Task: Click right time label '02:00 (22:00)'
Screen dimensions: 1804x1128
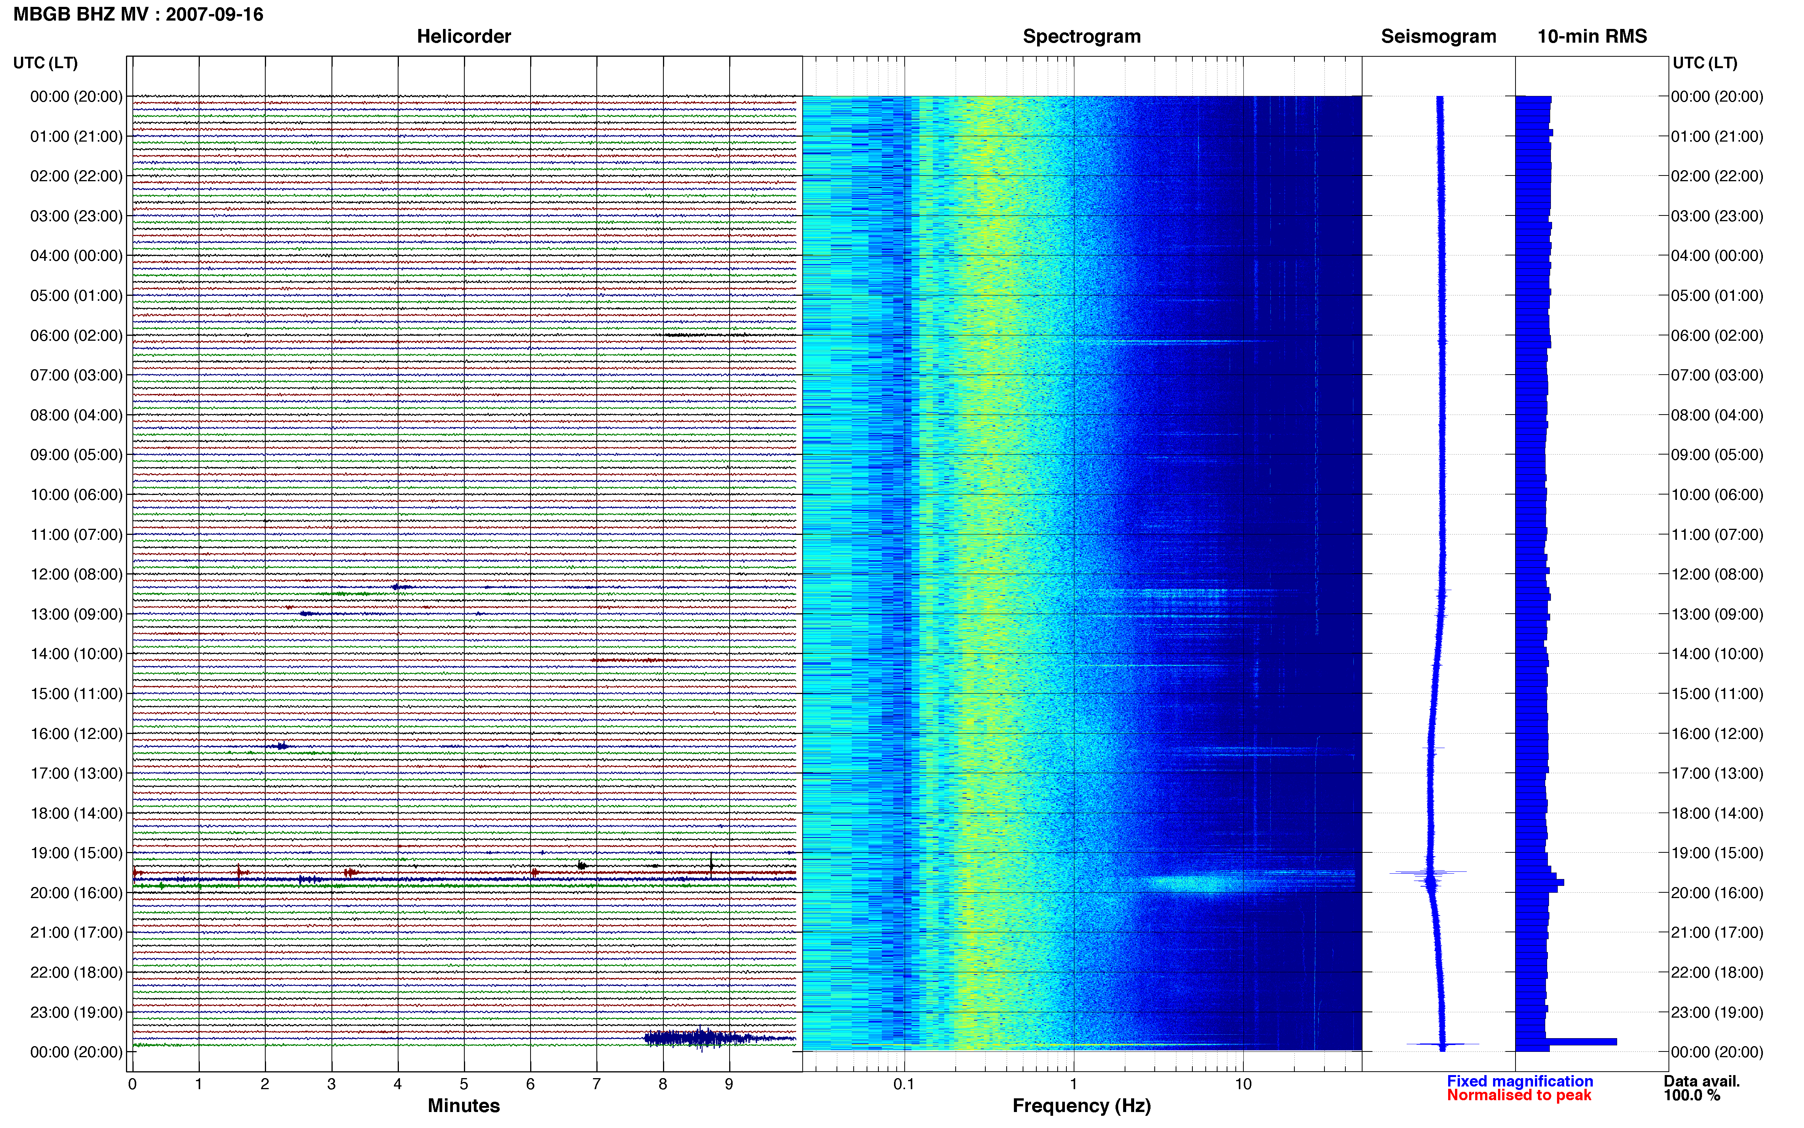Action: 1717,176
